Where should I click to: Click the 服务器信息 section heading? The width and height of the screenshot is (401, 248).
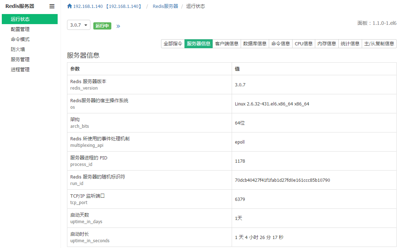(83, 55)
